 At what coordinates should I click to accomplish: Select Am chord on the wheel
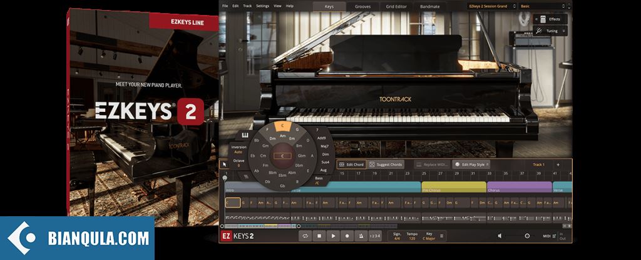point(282,136)
